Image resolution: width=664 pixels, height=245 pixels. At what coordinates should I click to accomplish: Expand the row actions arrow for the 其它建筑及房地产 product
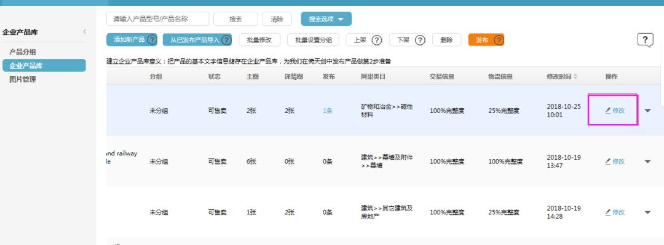[x=647, y=212]
